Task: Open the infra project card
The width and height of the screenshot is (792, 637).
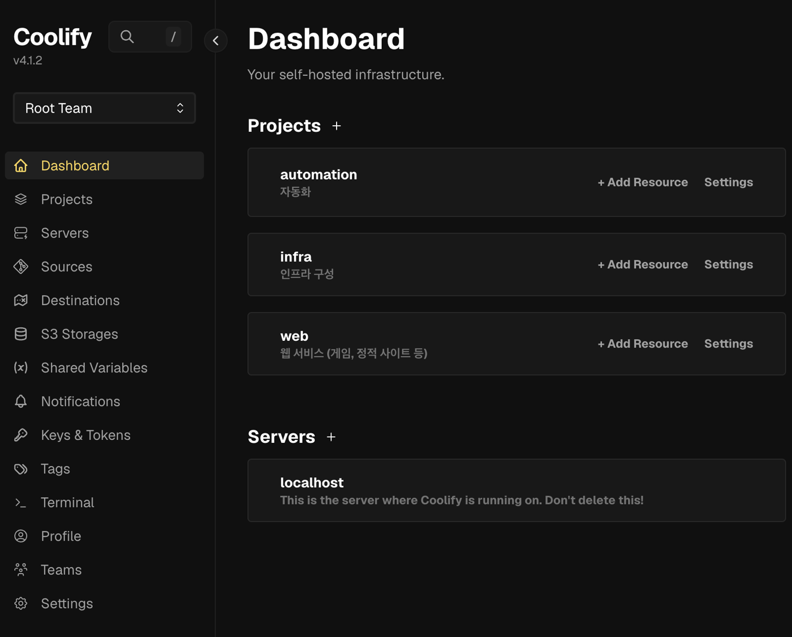Action: pyautogui.click(x=516, y=264)
